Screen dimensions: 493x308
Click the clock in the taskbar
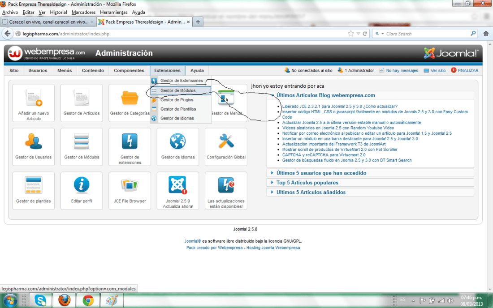pos(471,301)
